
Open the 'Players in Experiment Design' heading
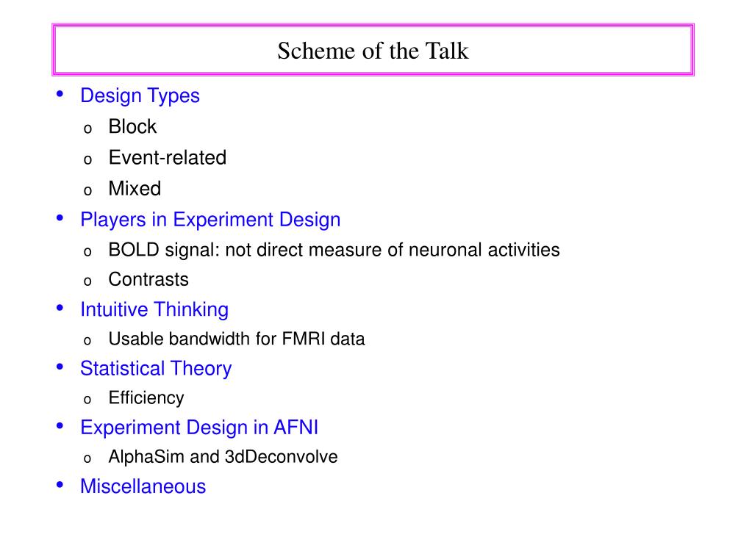[210, 220]
